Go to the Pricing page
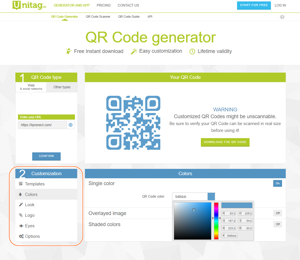300x260 pixels. [x=103, y=5]
